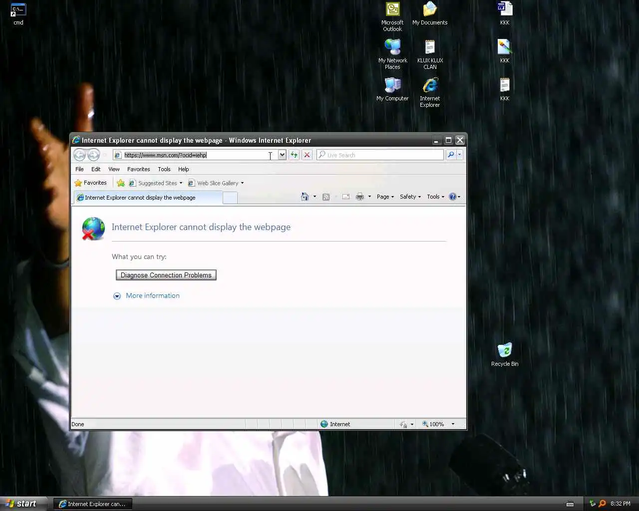Select the Recycle Bin desktop icon
This screenshot has width=639, height=511.
pos(505,354)
